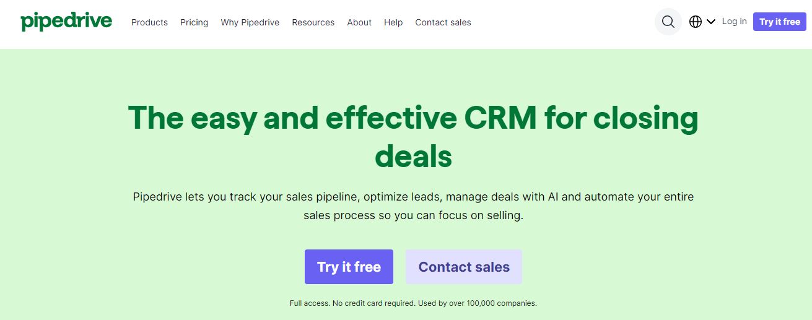
Task: Expand the language selector chevron
Action: tap(710, 22)
